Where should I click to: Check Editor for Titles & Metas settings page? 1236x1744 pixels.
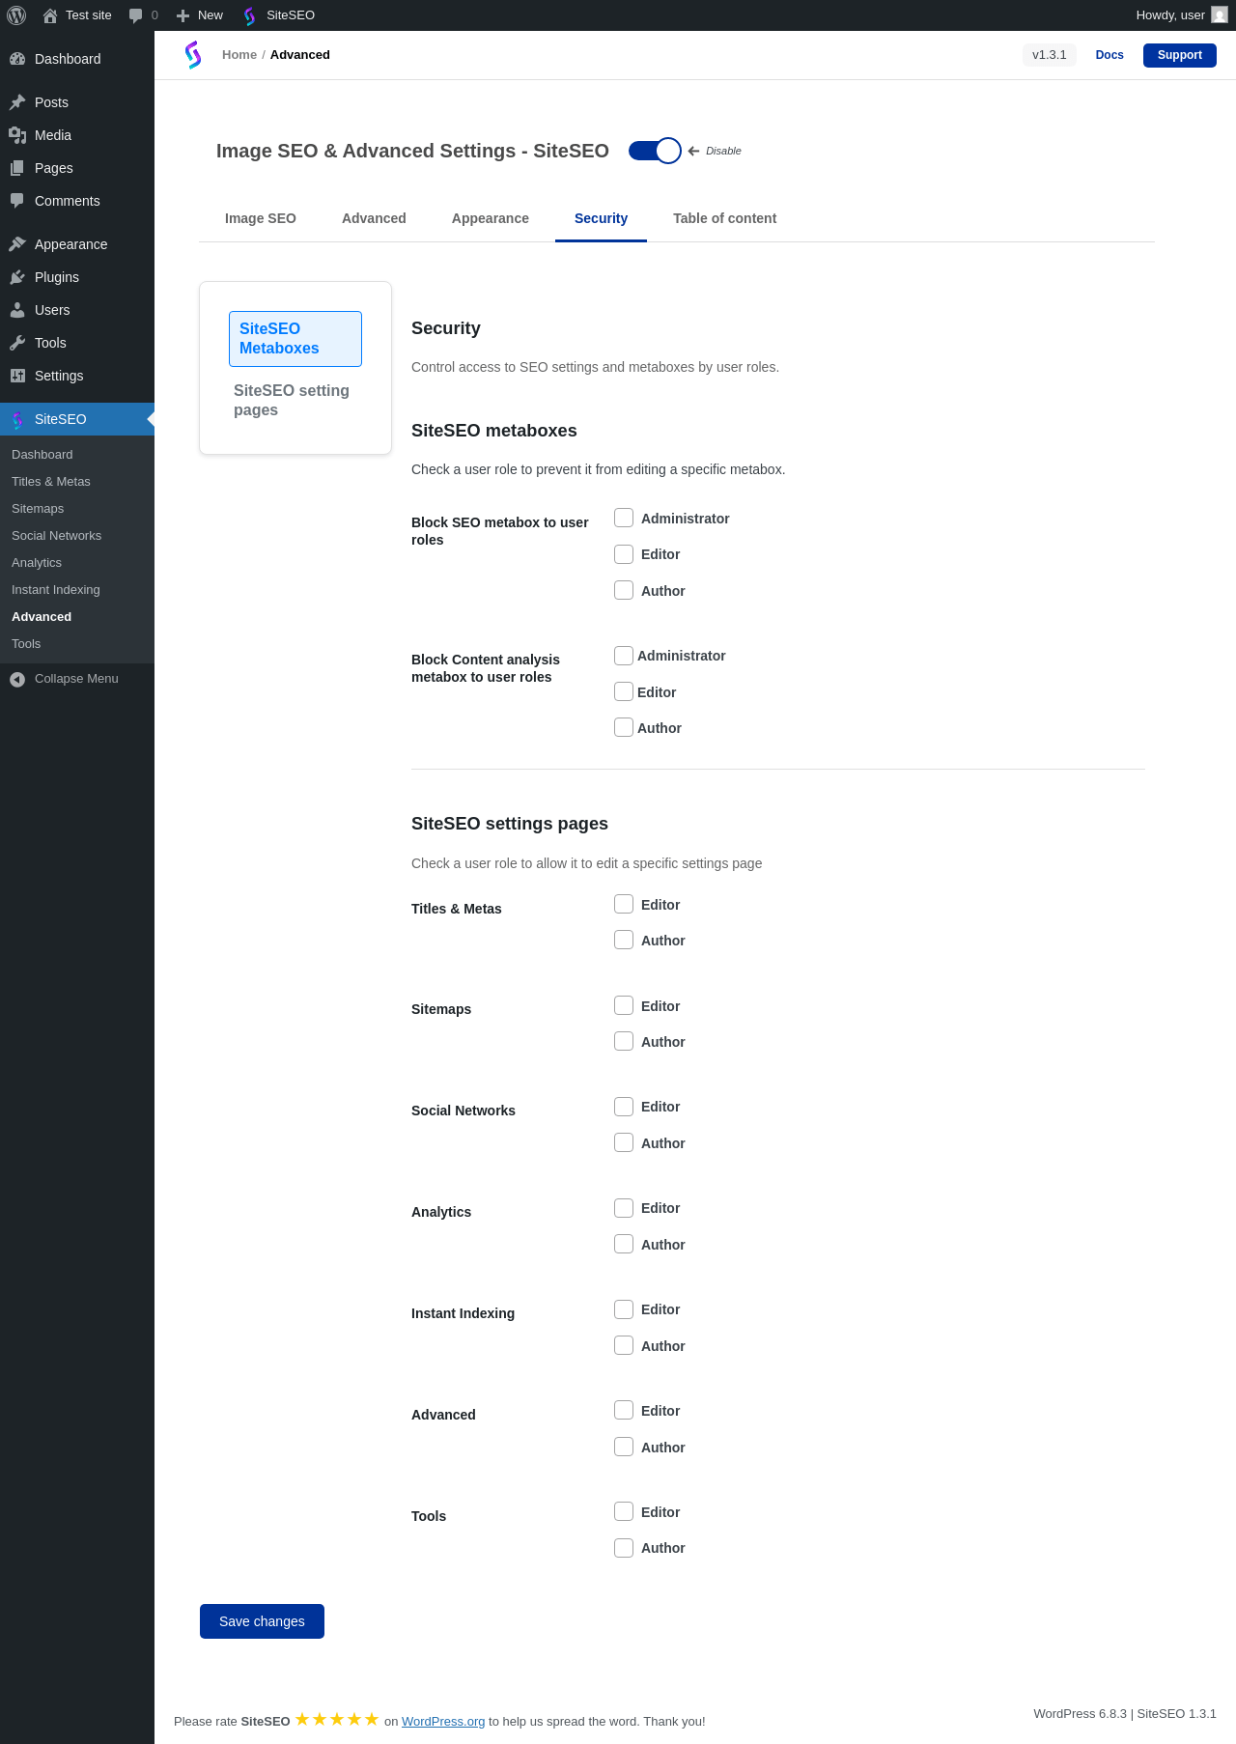[x=624, y=905]
